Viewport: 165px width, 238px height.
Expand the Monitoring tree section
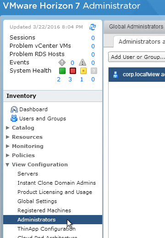[8, 146]
